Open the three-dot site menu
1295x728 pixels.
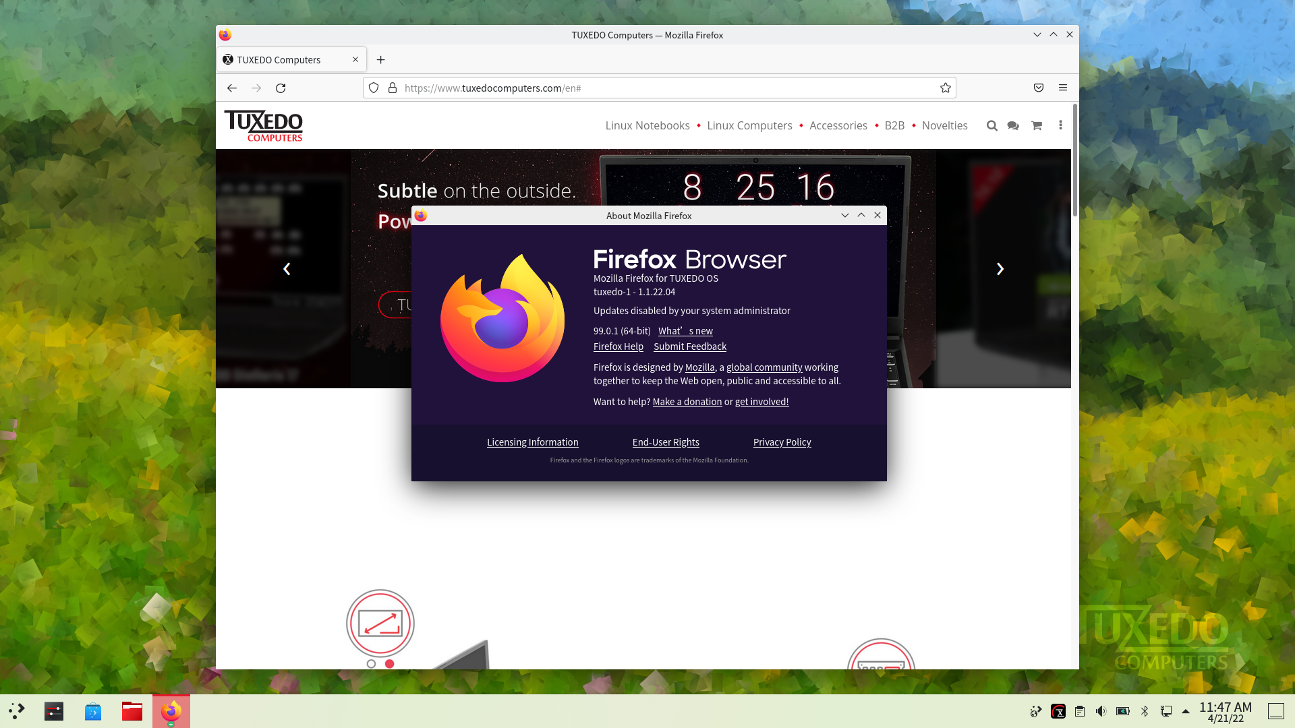[1060, 125]
